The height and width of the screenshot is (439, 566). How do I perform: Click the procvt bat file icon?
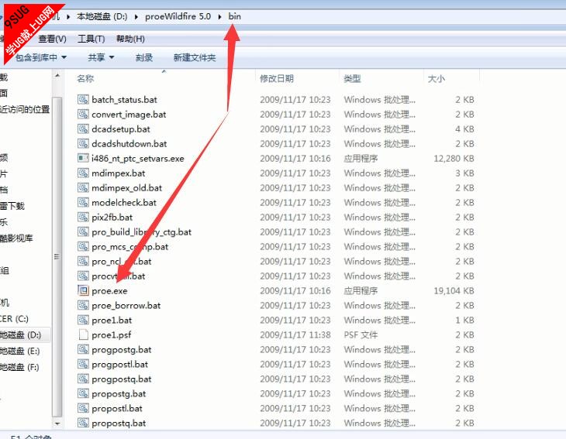83,276
